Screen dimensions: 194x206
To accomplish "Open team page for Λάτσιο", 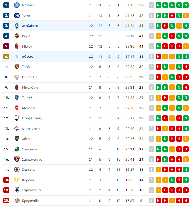I will [x=28, y=56].
